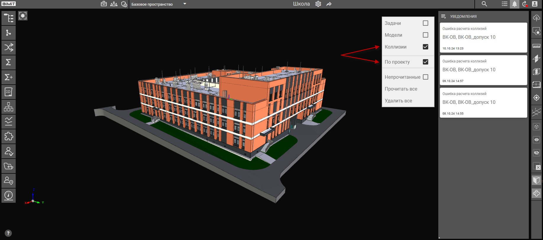Toggle the Непрочитанные checkbox
Screen dimensions: 543x240
point(425,77)
